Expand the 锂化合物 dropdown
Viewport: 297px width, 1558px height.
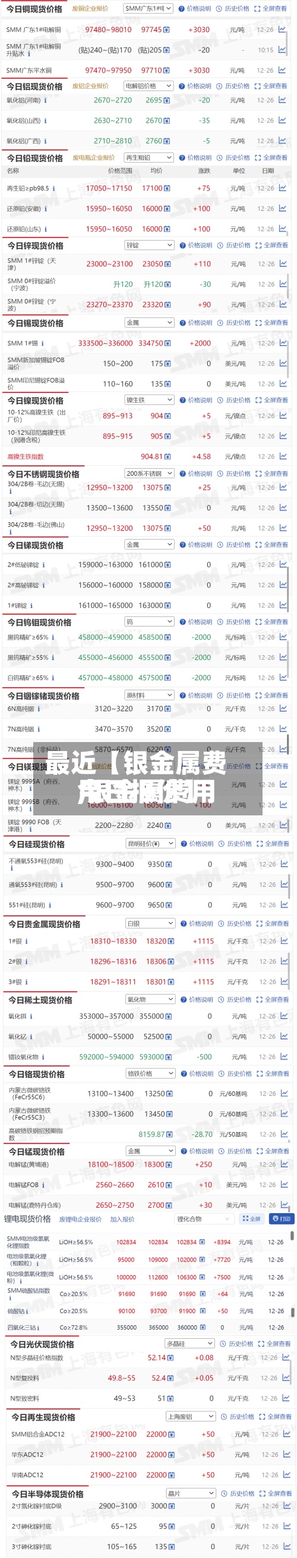click(x=204, y=1219)
